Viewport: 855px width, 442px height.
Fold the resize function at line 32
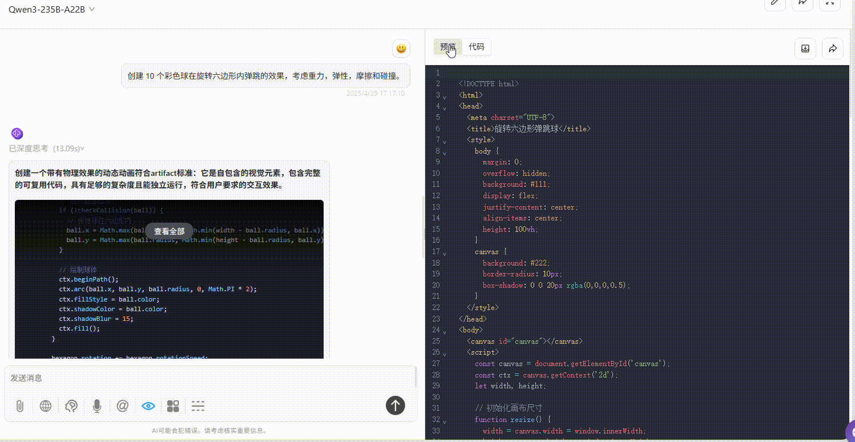pyautogui.click(x=445, y=421)
